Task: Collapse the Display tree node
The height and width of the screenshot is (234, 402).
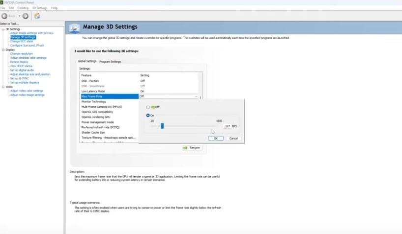Action: point(3,50)
